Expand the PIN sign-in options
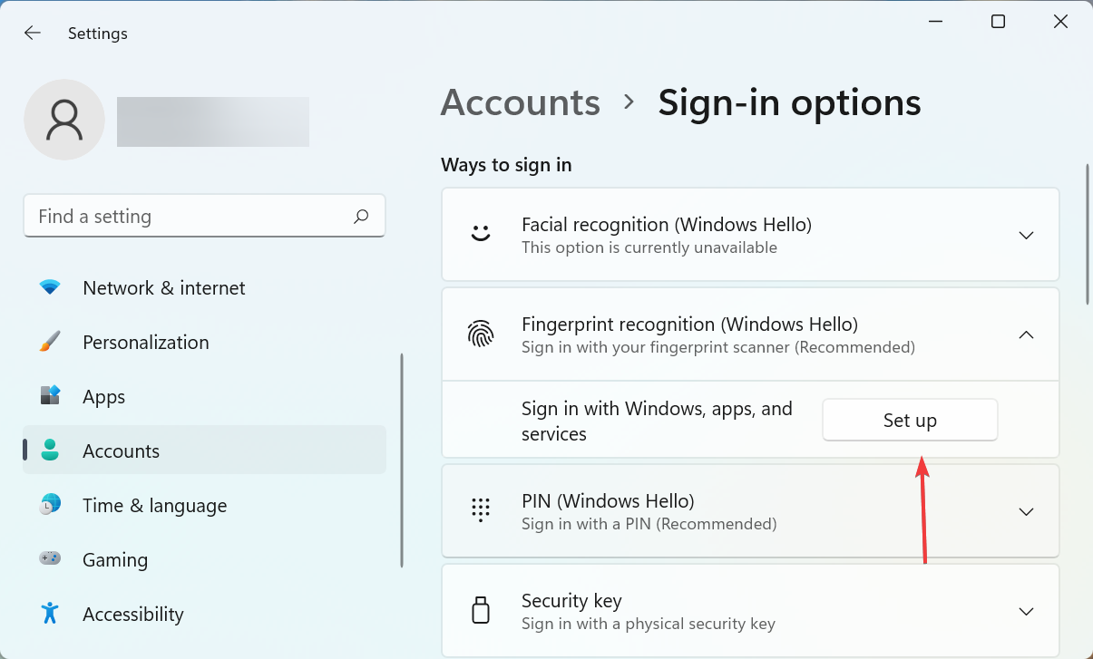 click(x=1026, y=511)
